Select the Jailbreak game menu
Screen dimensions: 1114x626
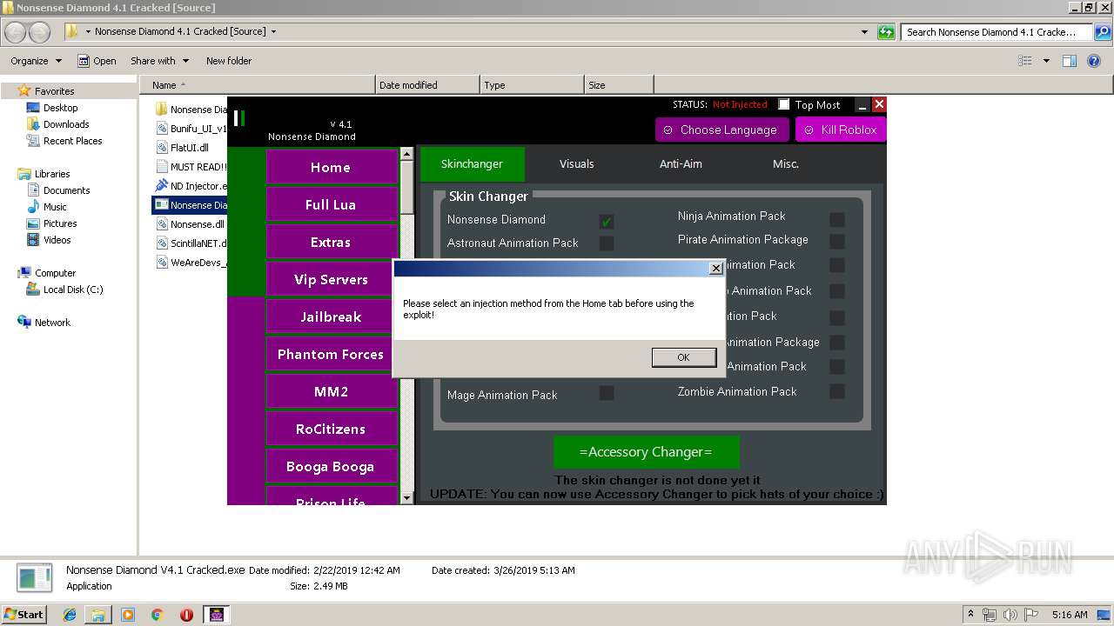[331, 316]
